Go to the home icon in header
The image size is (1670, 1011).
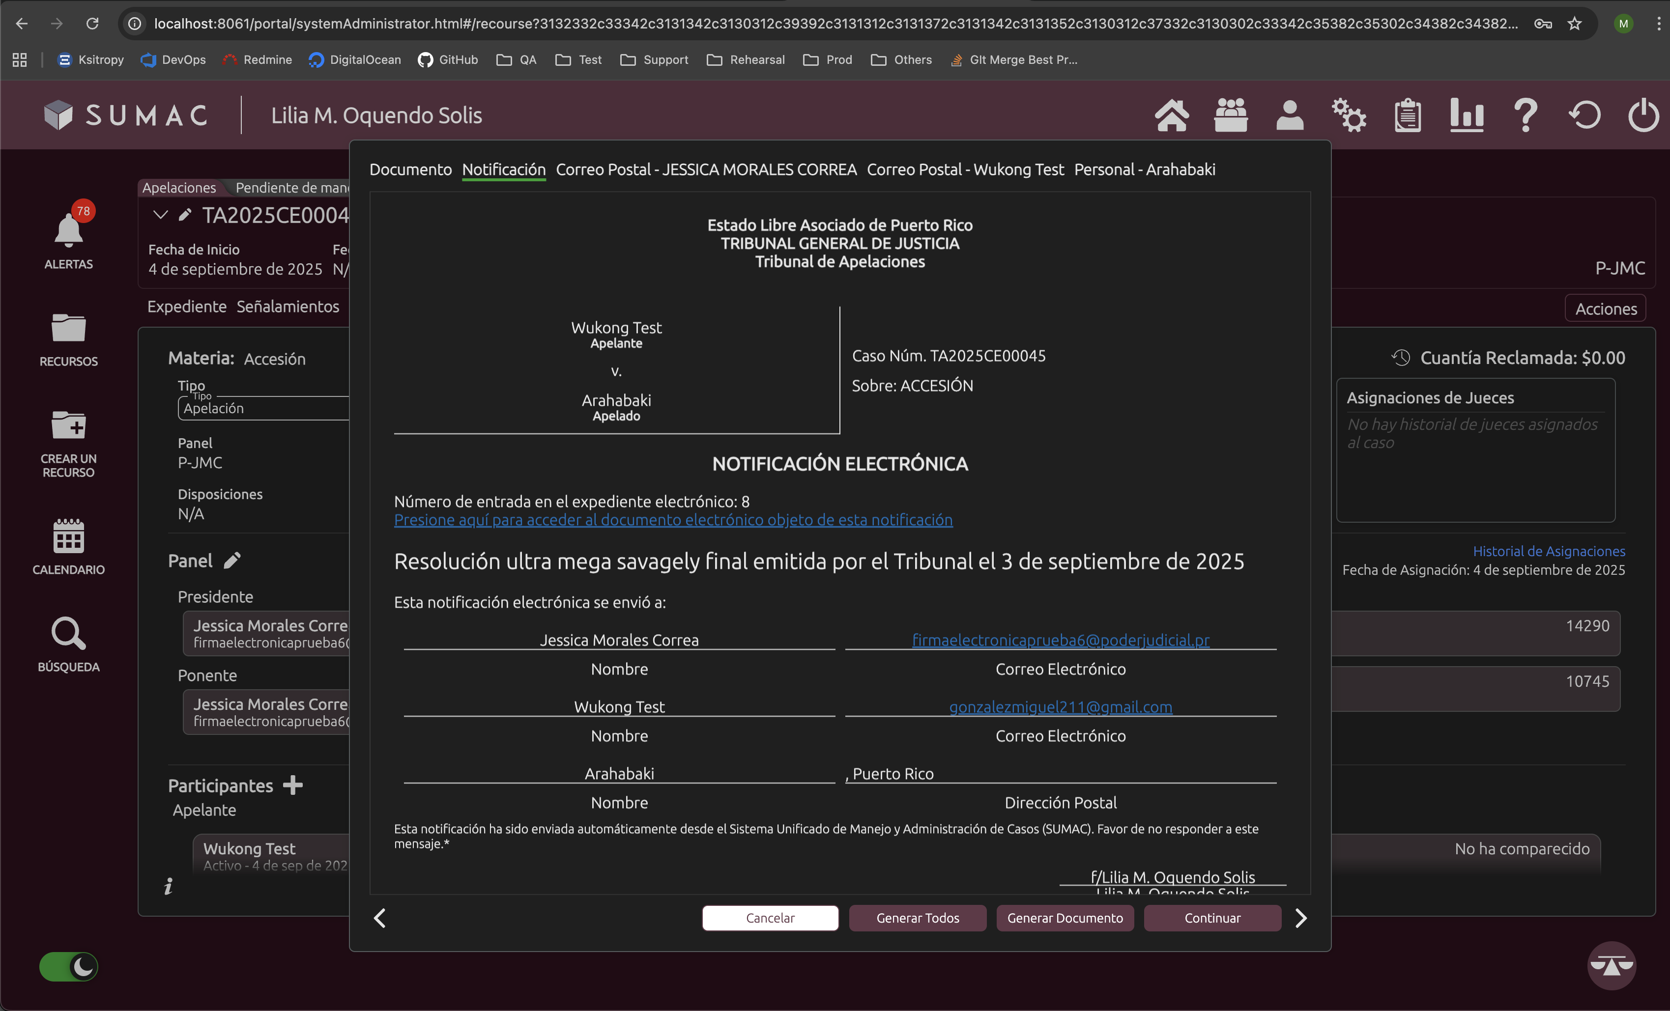click(x=1171, y=115)
